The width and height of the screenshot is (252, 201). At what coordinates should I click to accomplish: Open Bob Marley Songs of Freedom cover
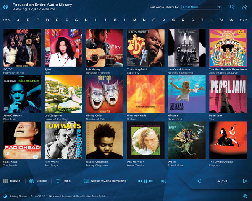click(x=105, y=48)
